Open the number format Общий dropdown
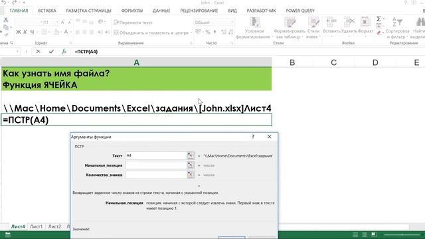The height and width of the screenshot is (239, 425). coord(232,22)
